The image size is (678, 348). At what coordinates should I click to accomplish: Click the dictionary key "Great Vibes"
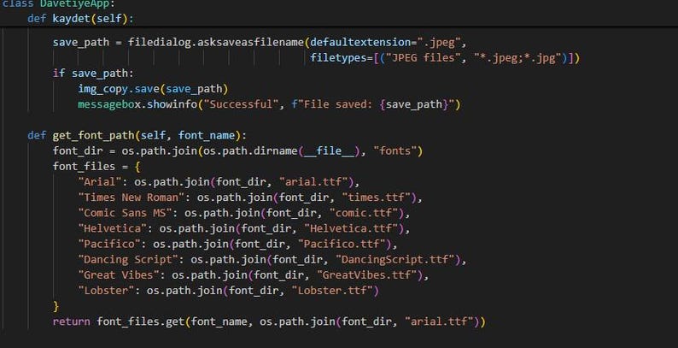pos(119,275)
